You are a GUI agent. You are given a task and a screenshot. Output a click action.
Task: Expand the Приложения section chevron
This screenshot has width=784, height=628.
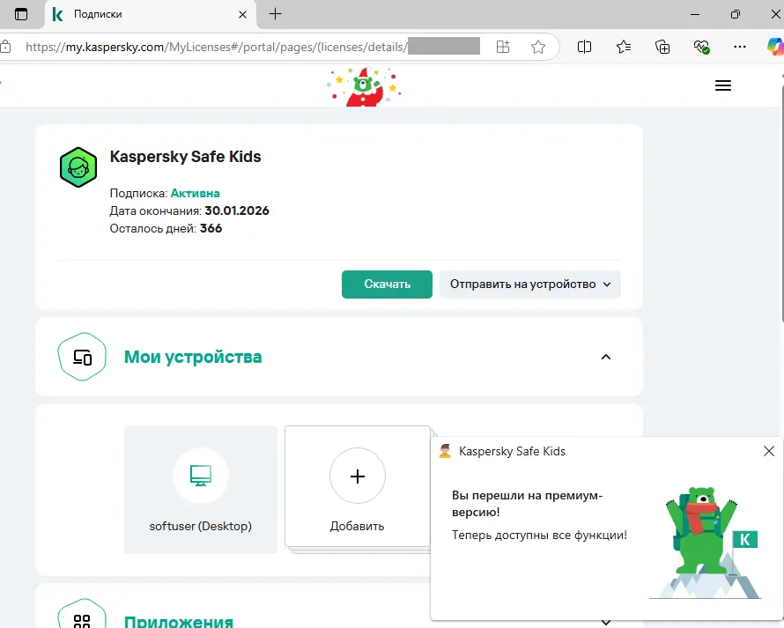(x=606, y=623)
